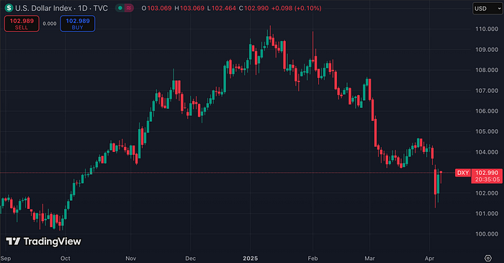Click the blue BUY 102.989 button
The image size is (504, 263).
click(x=78, y=24)
